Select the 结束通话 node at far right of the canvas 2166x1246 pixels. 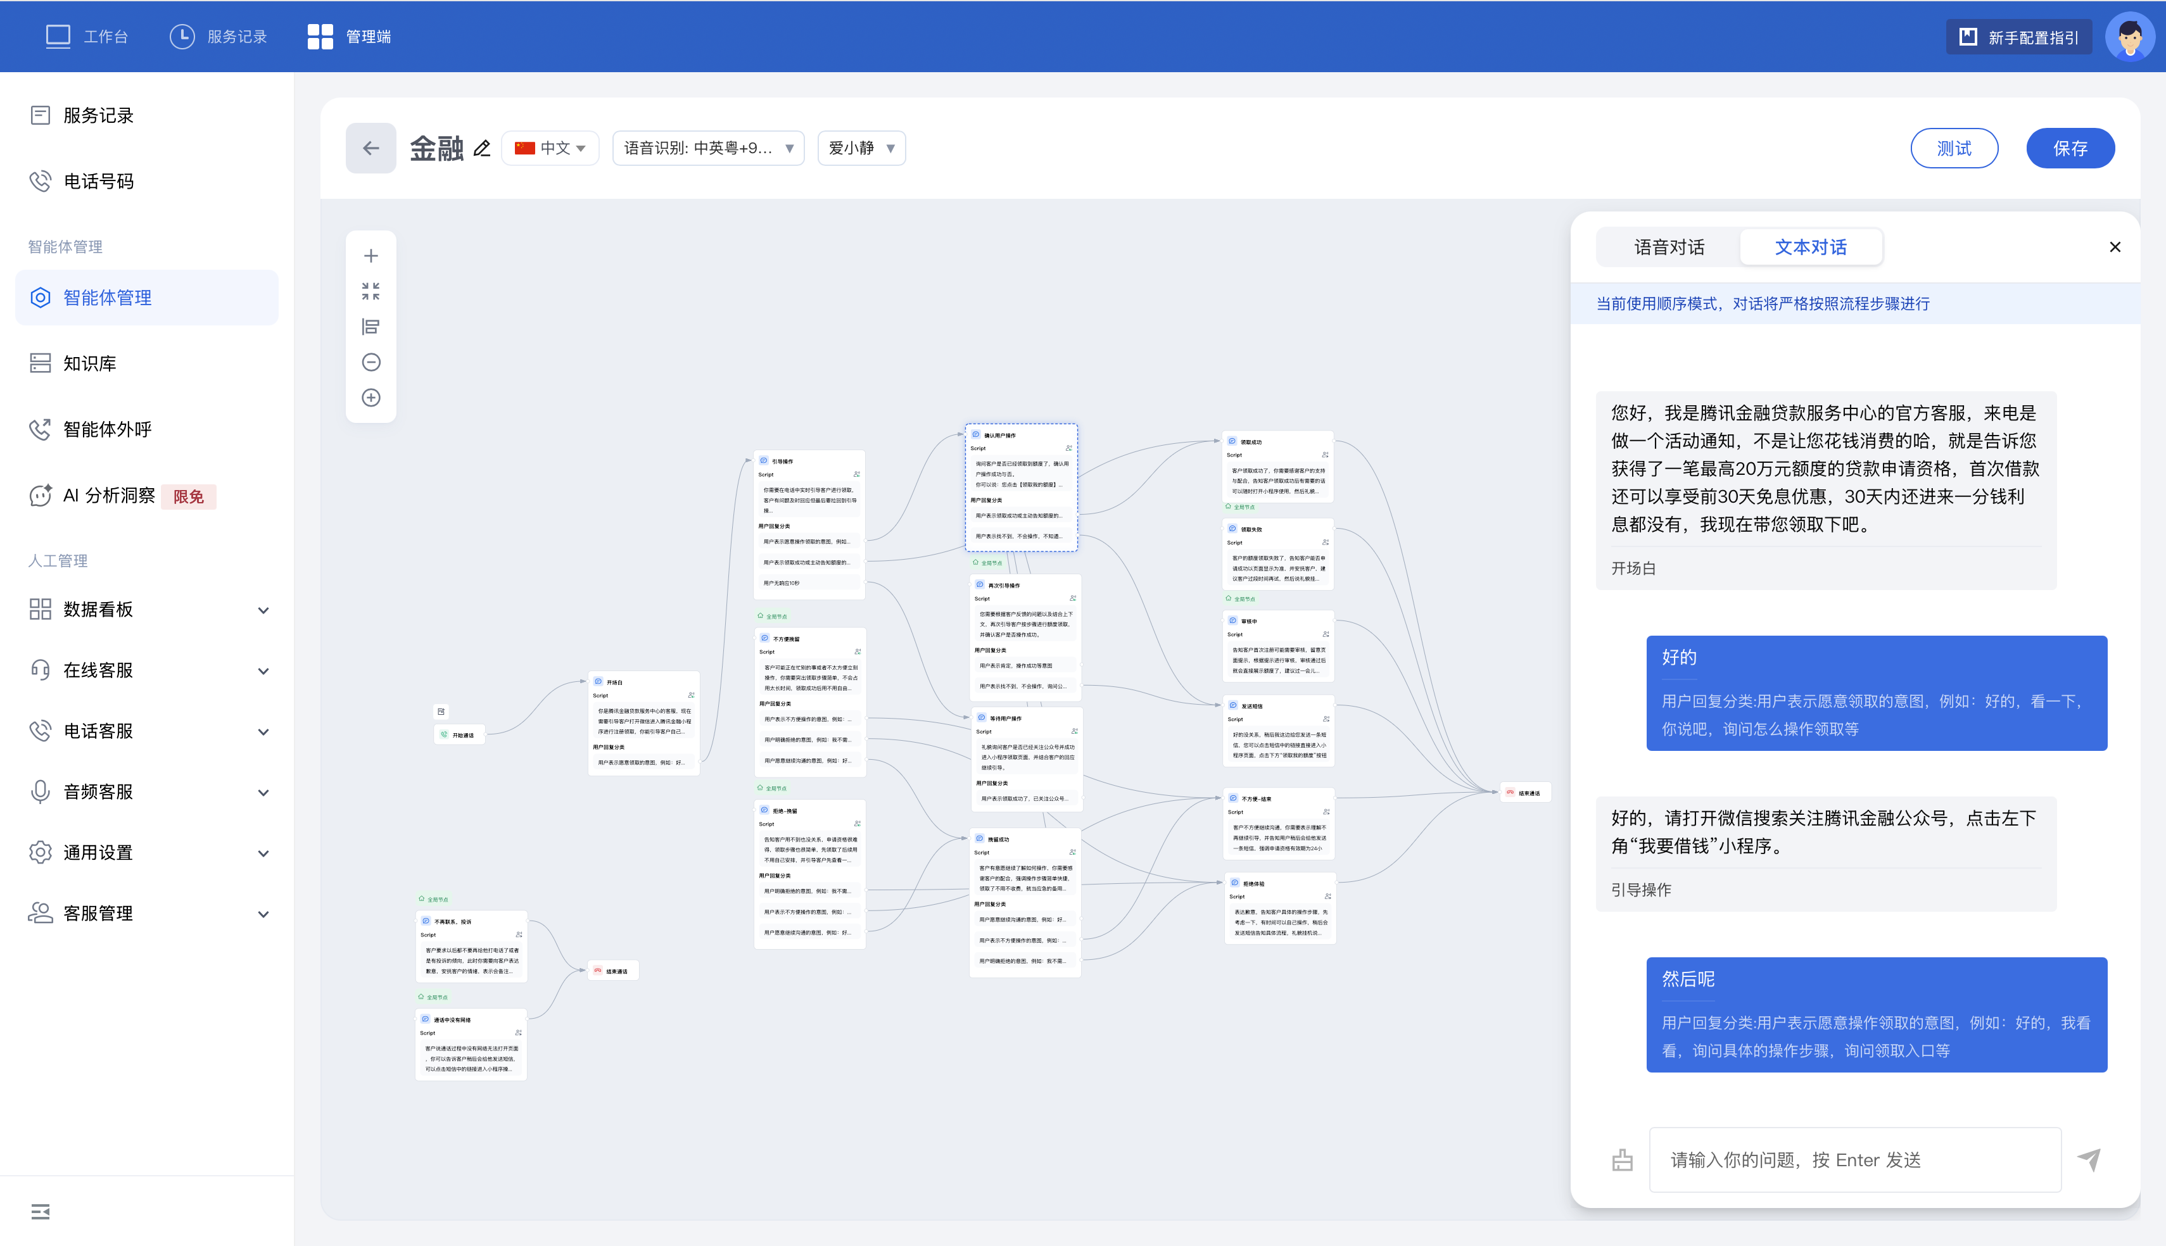(x=1525, y=793)
